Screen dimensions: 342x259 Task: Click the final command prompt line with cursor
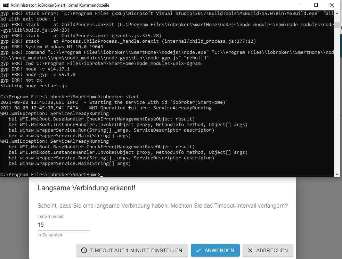(52, 175)
